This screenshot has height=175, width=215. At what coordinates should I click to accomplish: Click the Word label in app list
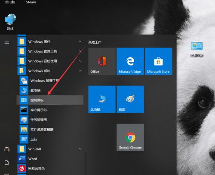(33, 159)
